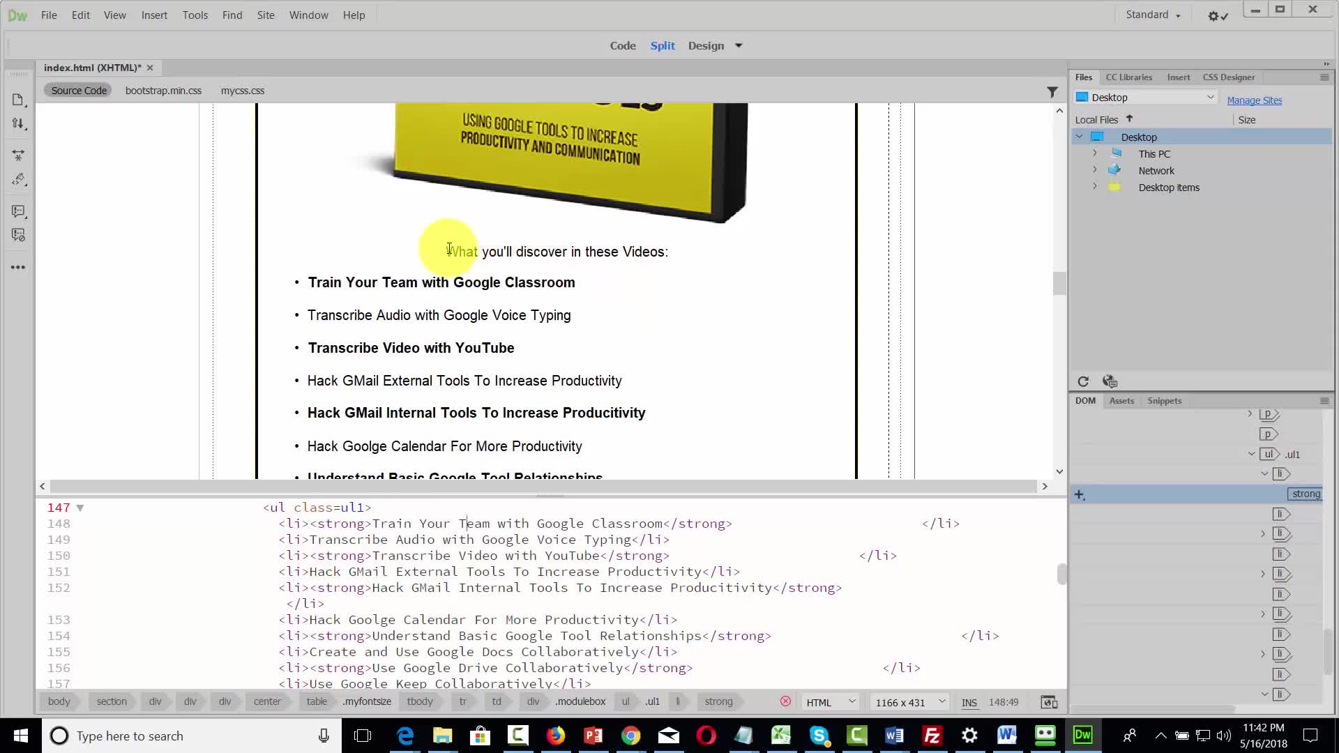
Task: Open Firefox from the taskbar
Action: tap(556, 736)
